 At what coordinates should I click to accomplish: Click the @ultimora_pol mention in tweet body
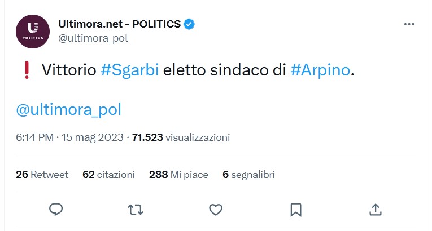68,109
